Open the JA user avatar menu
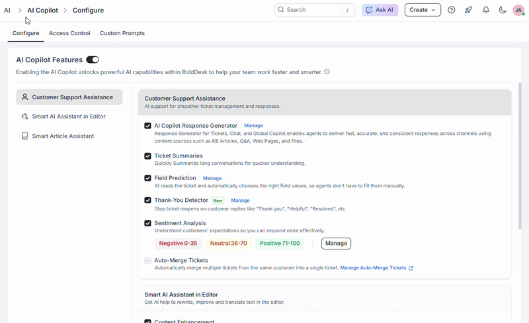Screen dimensions: 529x323 point(518,10)
